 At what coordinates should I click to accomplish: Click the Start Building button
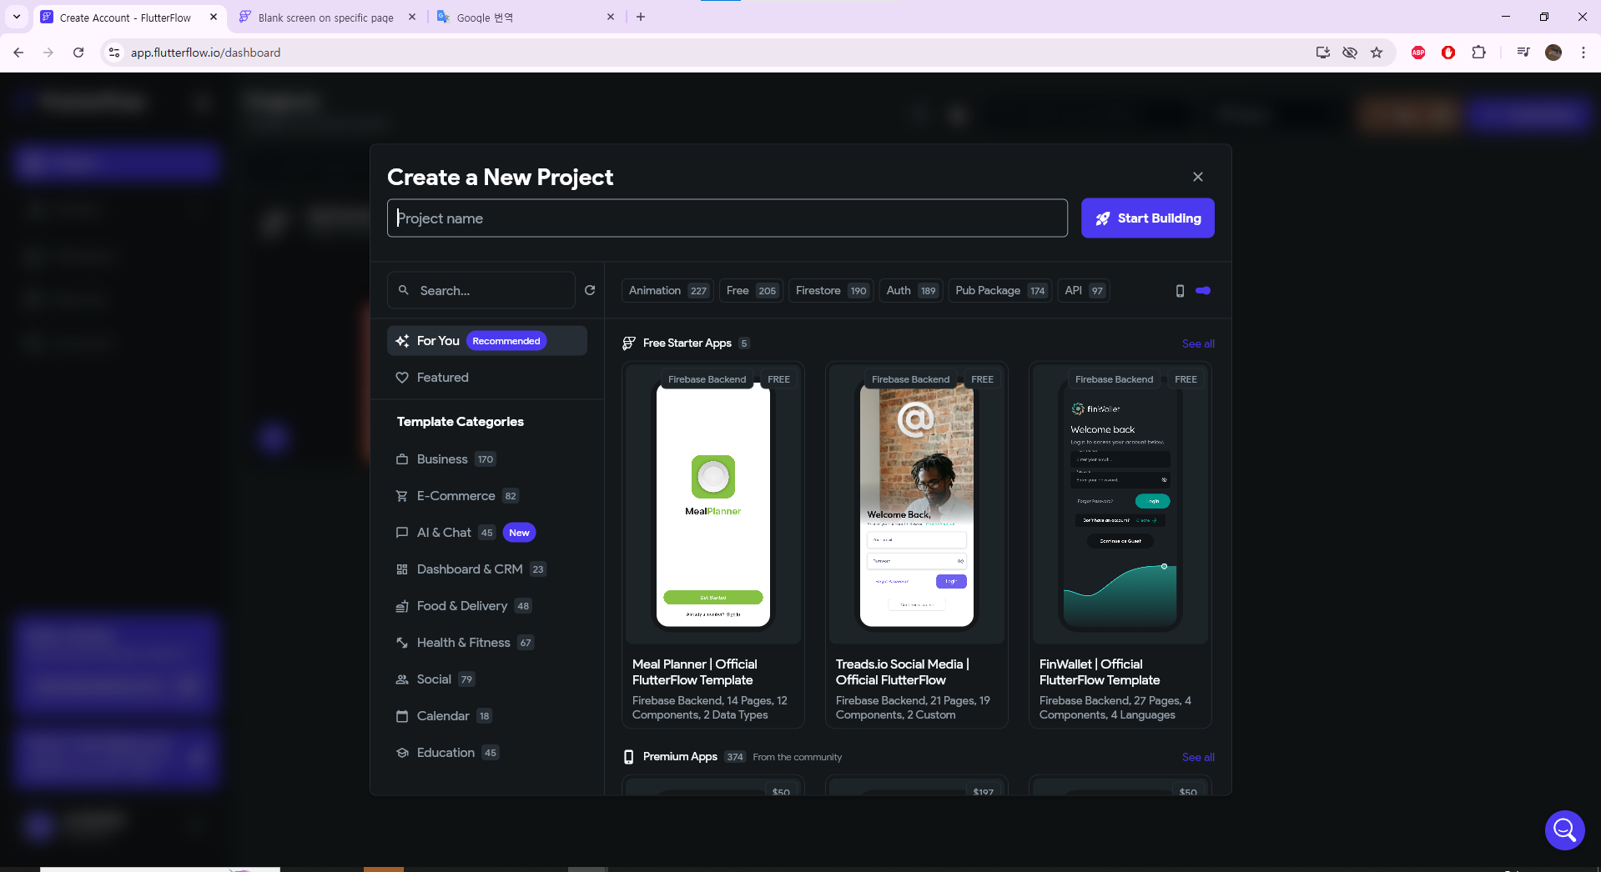pyautogui.click(x=1148, y=218)
